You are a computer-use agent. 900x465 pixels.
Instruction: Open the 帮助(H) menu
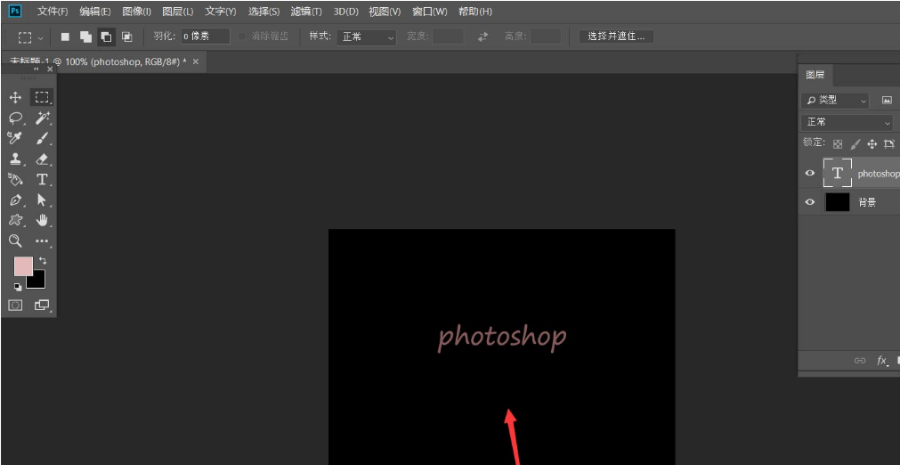pos(475,12)
